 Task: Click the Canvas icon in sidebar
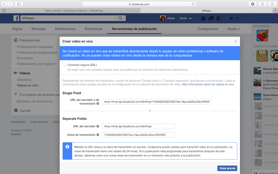[16, 110]
